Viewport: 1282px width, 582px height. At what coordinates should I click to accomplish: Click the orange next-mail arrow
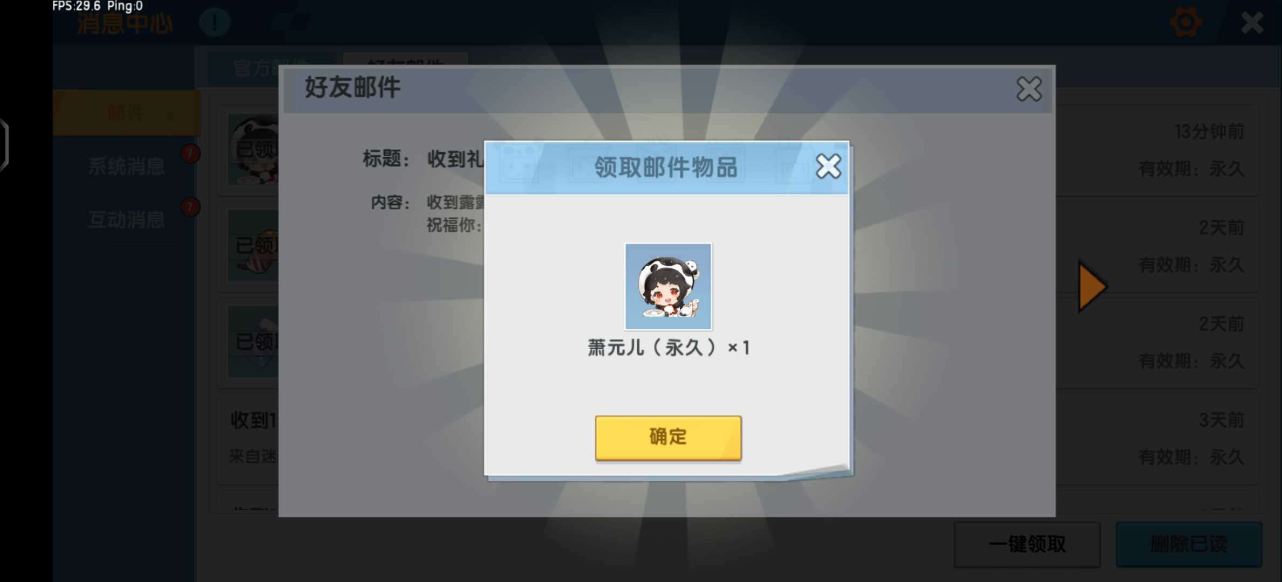1092,287
